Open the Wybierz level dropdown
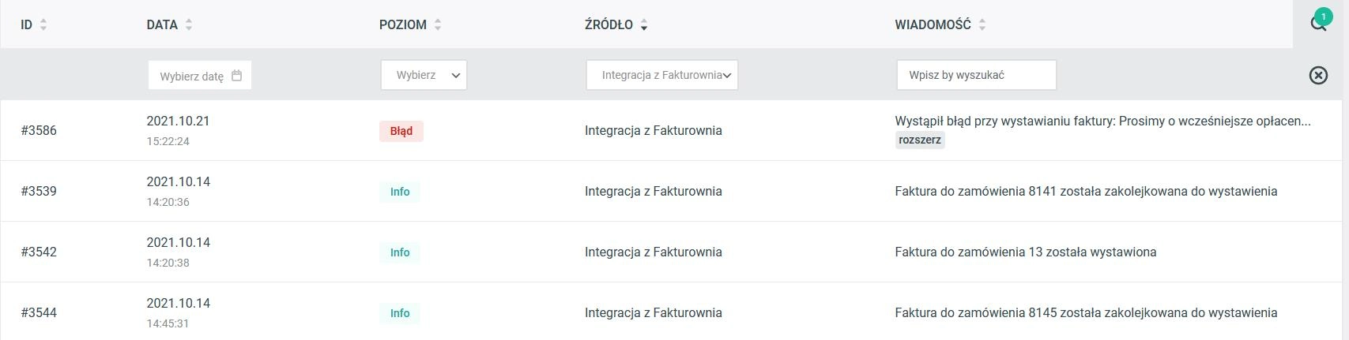This screenshot has width=1349, height=340. (424, 75)
